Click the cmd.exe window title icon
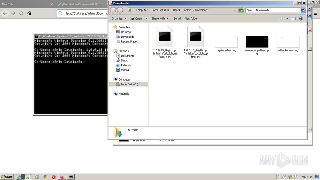The height and width of the screenshot is (180, 320). coord(36,36)
